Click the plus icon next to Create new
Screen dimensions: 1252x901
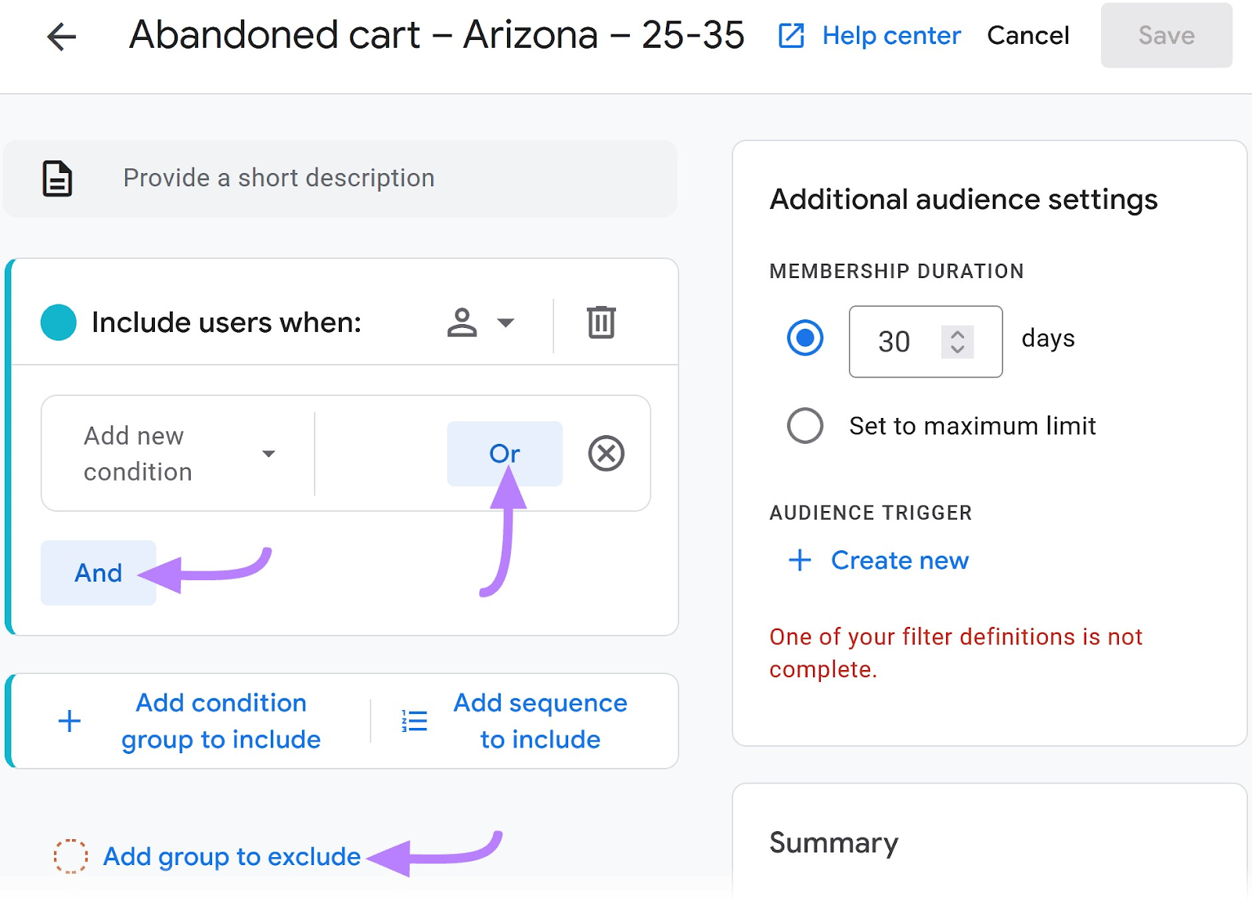[798, 560]
